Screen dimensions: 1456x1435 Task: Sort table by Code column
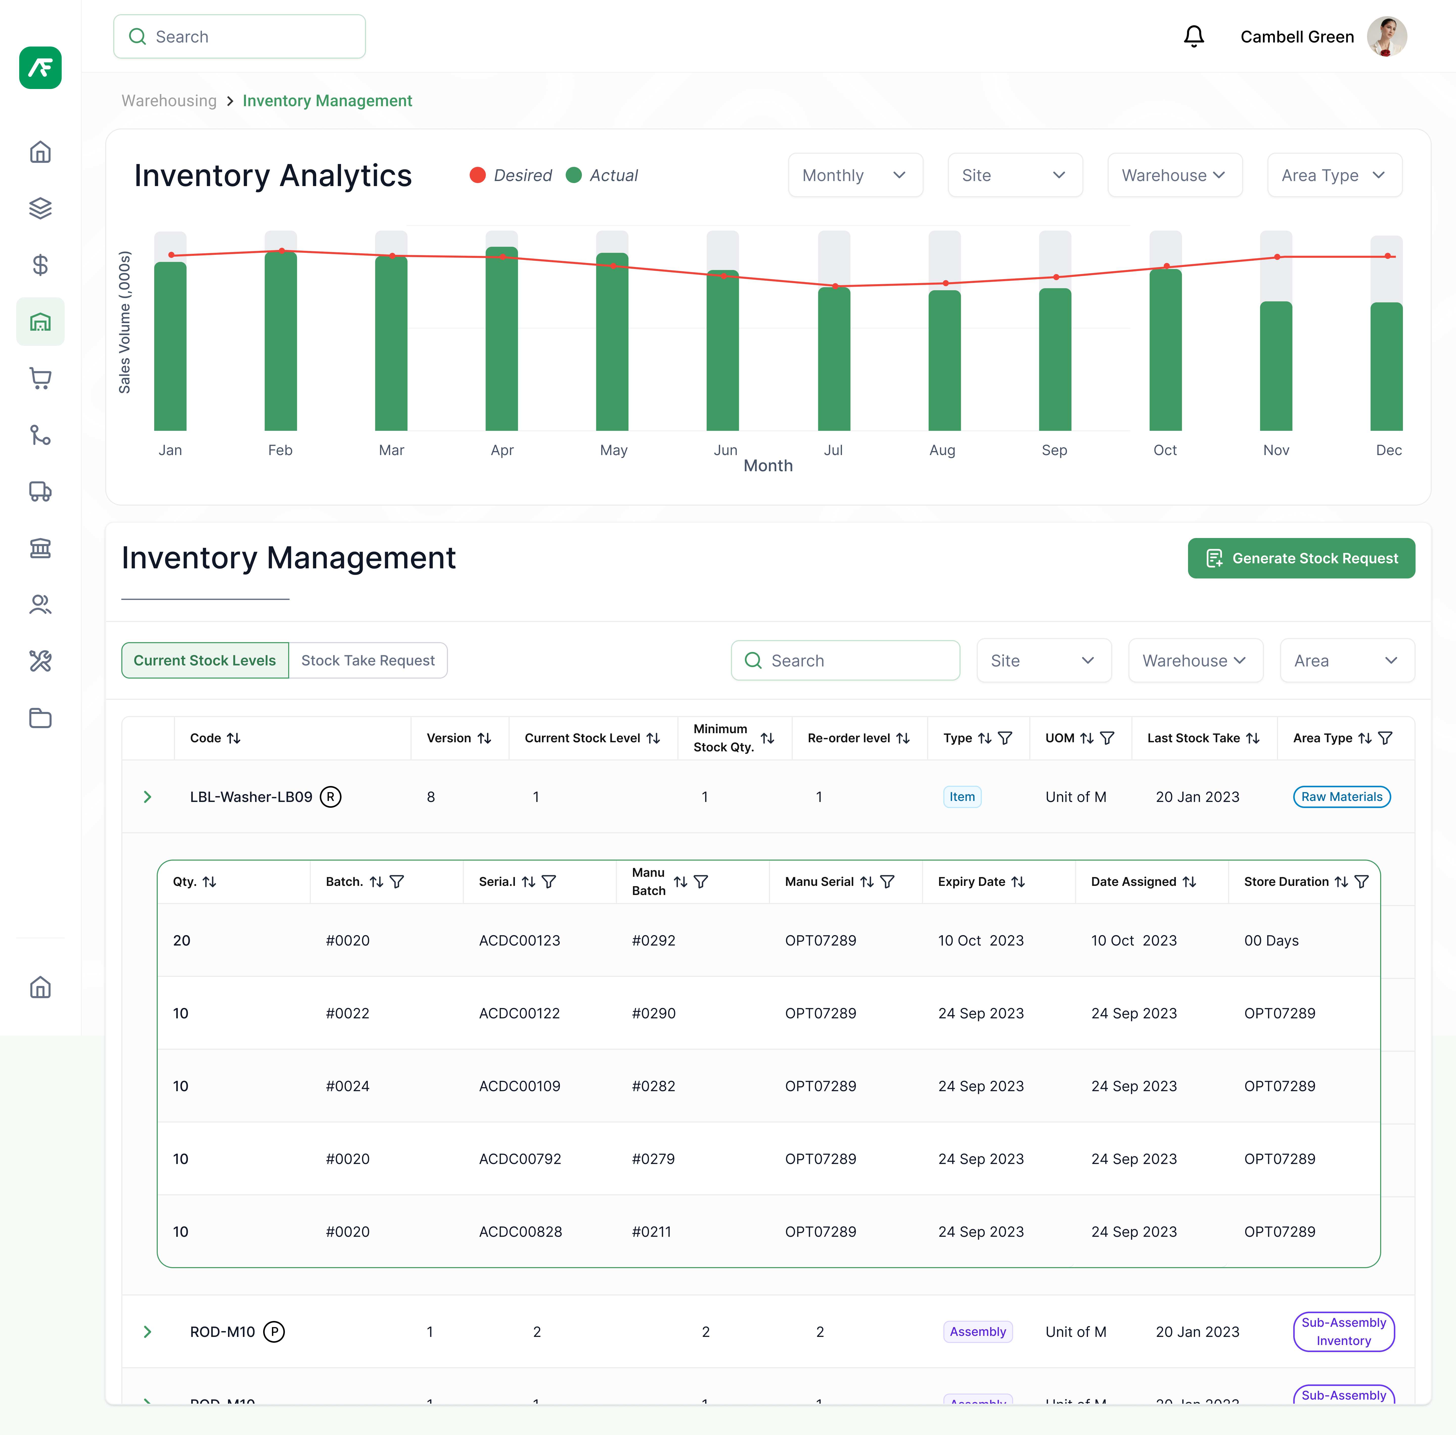coord(234,738)
